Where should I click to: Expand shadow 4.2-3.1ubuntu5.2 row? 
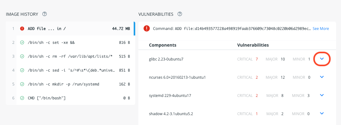(322, 114)
